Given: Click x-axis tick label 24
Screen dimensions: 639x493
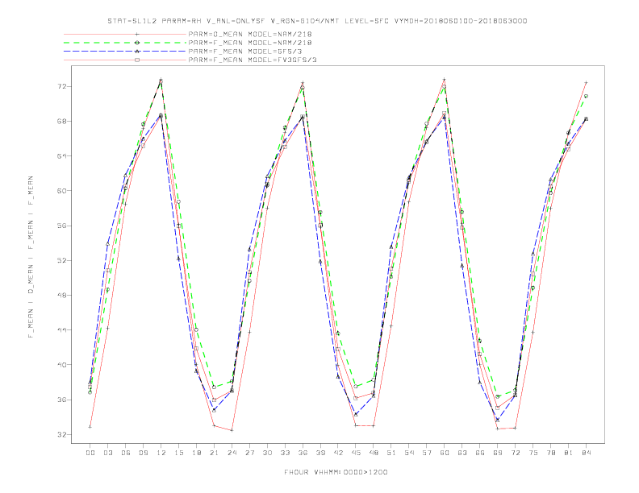Looking at the screenshot, I should (x=232, y=453).
